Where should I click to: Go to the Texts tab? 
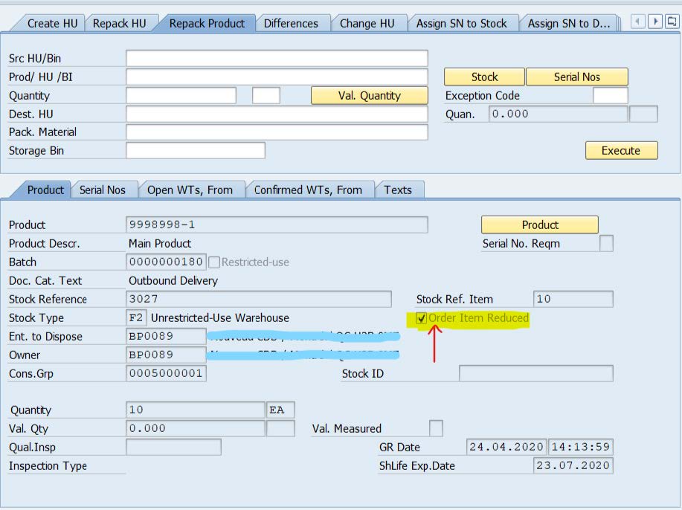pyautogui.click(x=398, y=190)
